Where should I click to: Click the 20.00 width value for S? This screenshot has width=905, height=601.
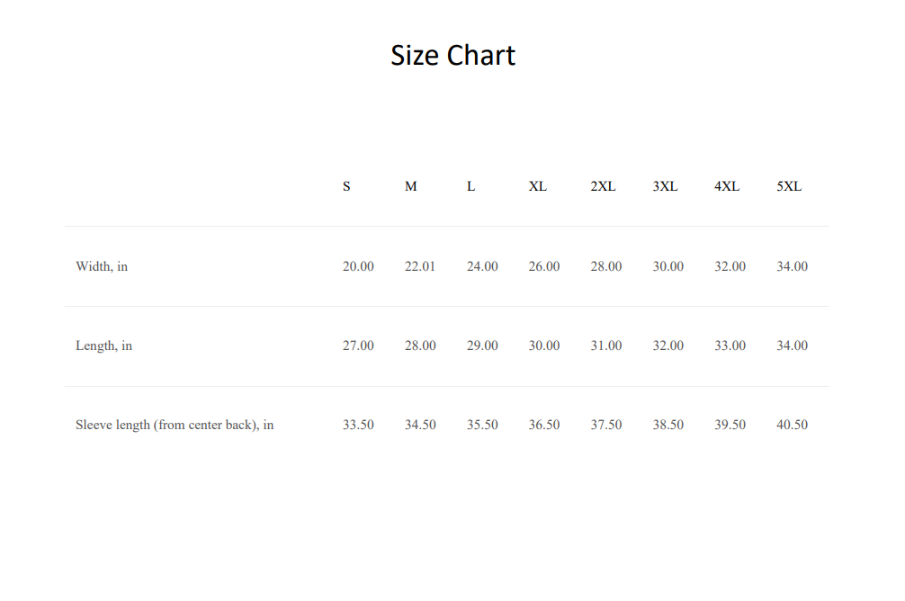(x=358, y=266)
